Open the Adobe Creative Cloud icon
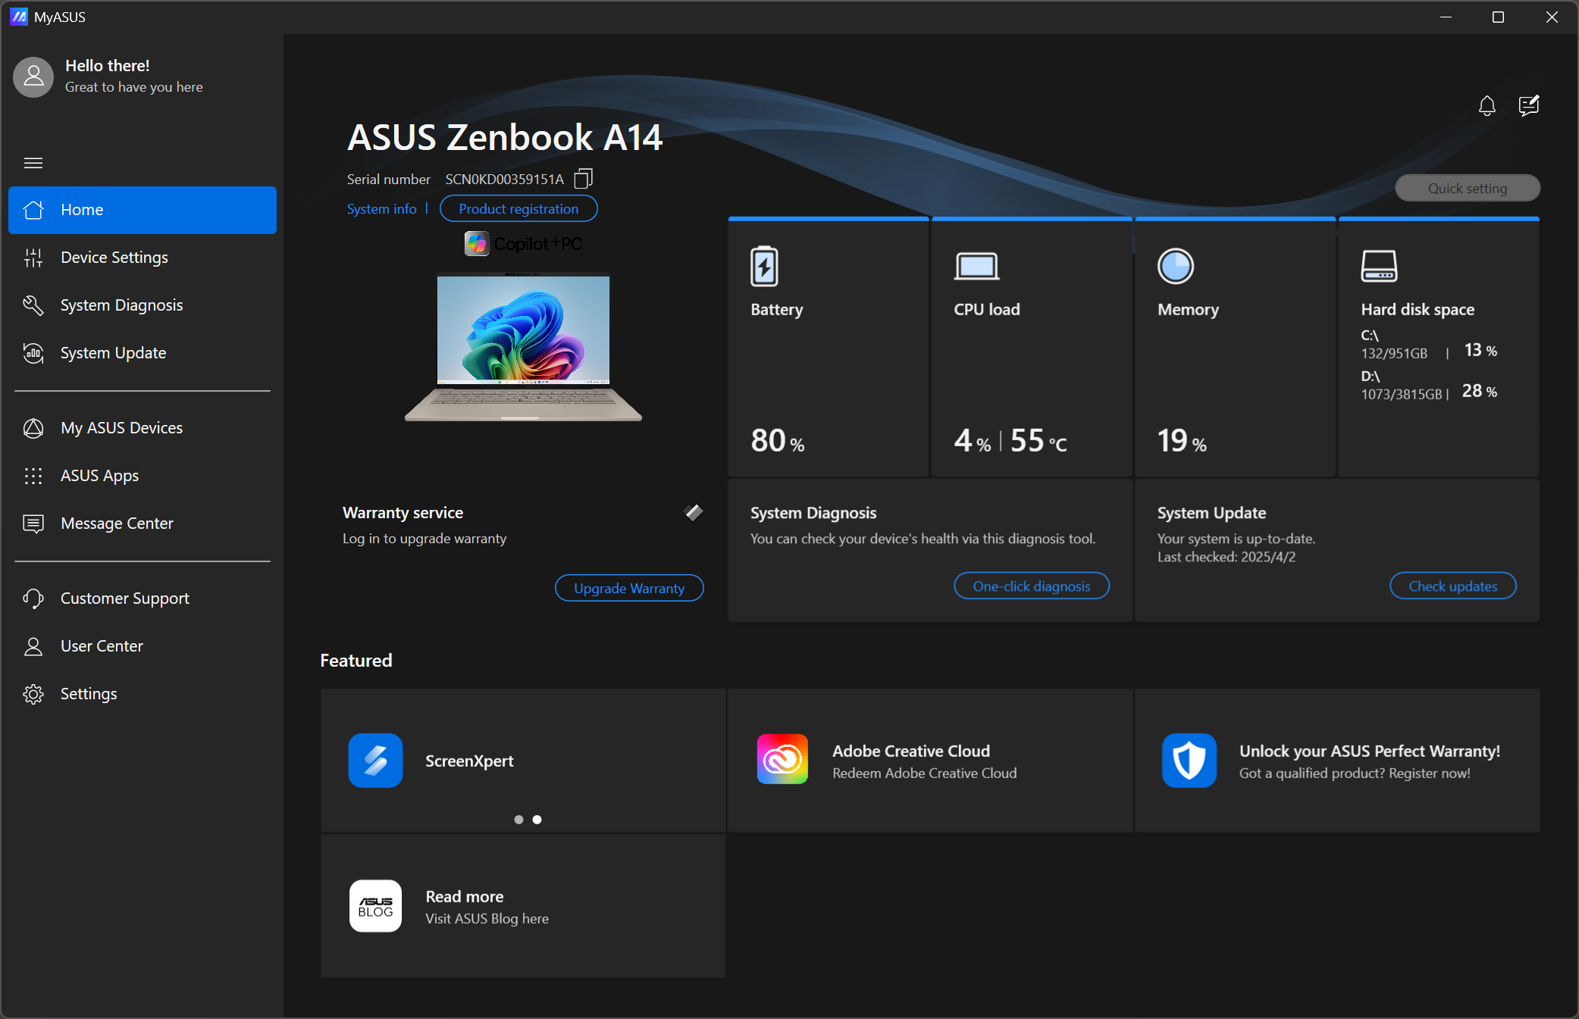Image resolution: width=1579 pixels, height=1019 pixels. [x=782, y=760]
